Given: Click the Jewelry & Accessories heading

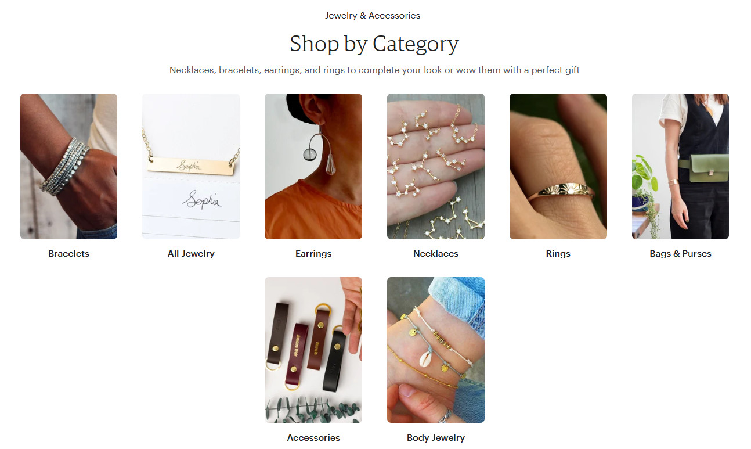Looking at the screenshot, I should pos(373,16).
